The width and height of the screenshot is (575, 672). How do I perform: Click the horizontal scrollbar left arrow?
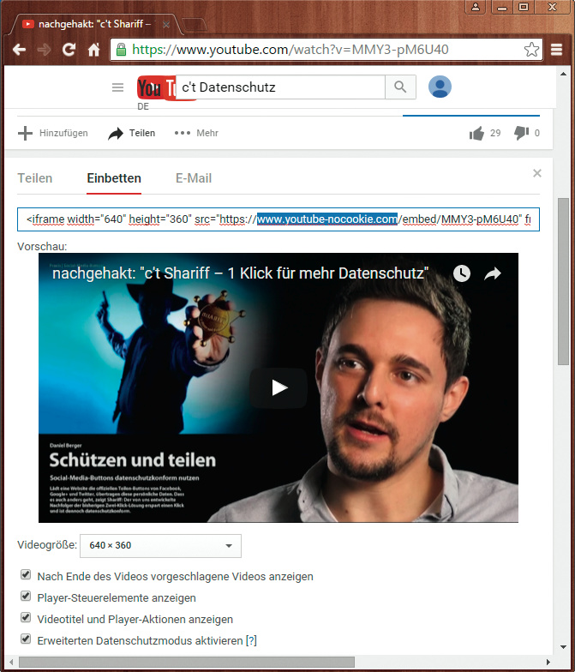pos(11,662)
